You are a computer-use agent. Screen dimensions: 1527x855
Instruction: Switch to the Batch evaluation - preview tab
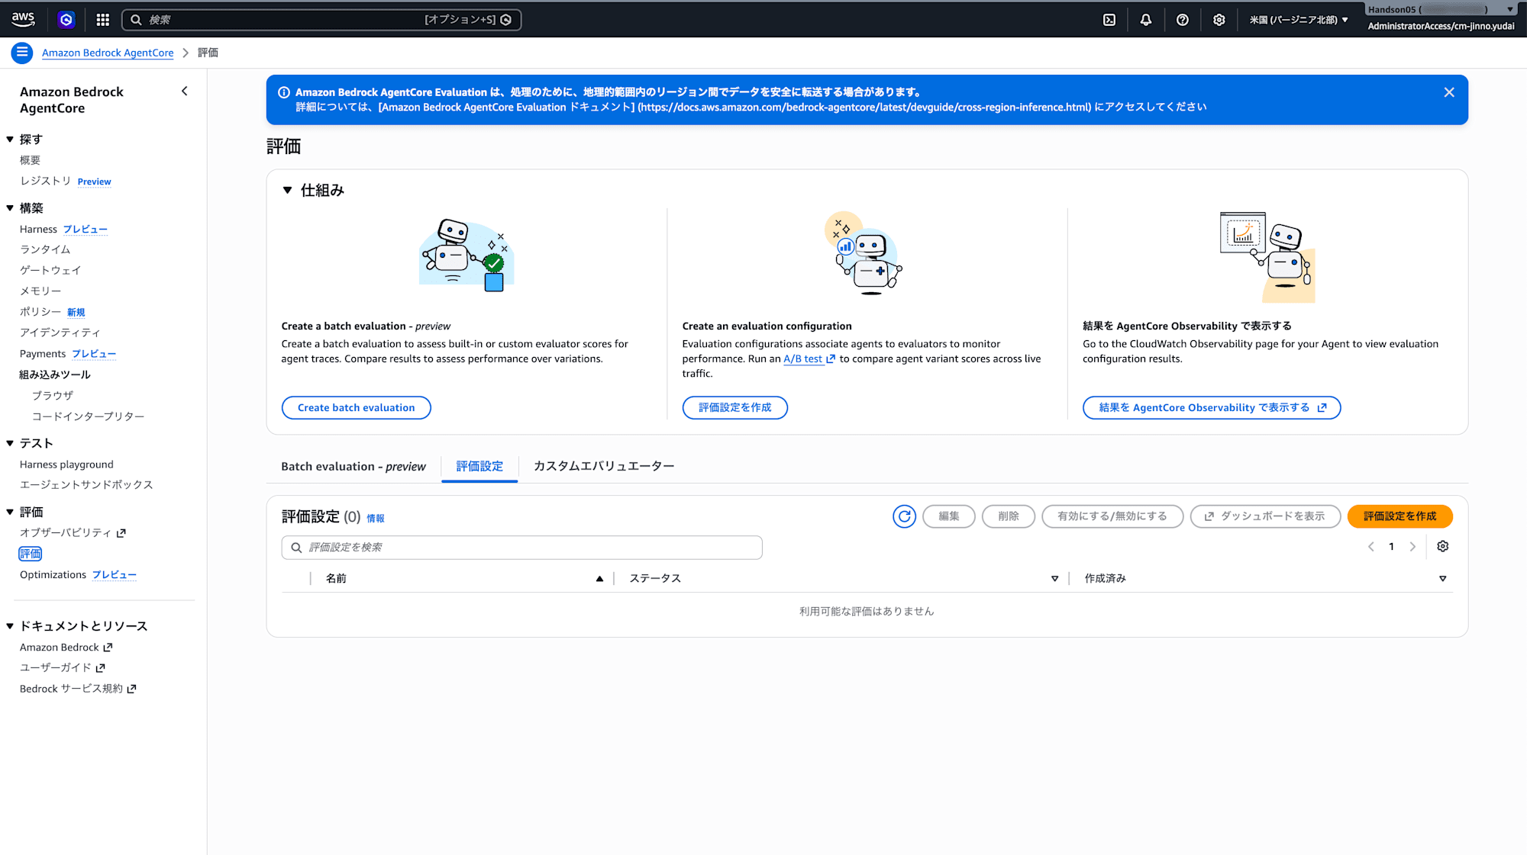[x=354, y=467]
